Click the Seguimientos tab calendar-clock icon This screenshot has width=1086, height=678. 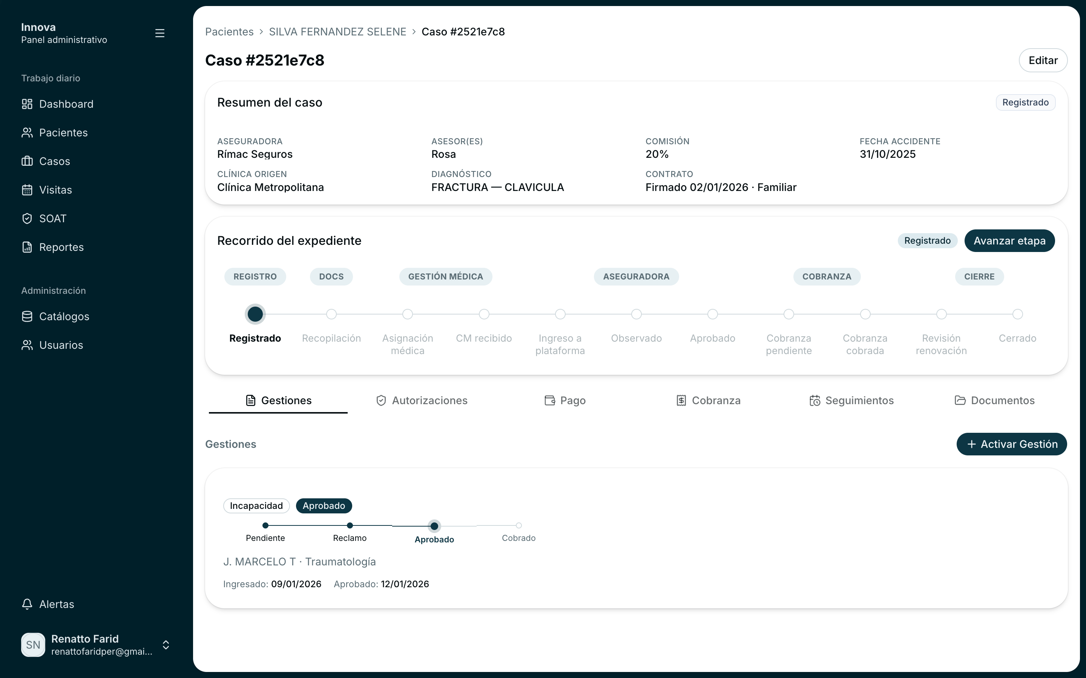[x=815, y=400]
